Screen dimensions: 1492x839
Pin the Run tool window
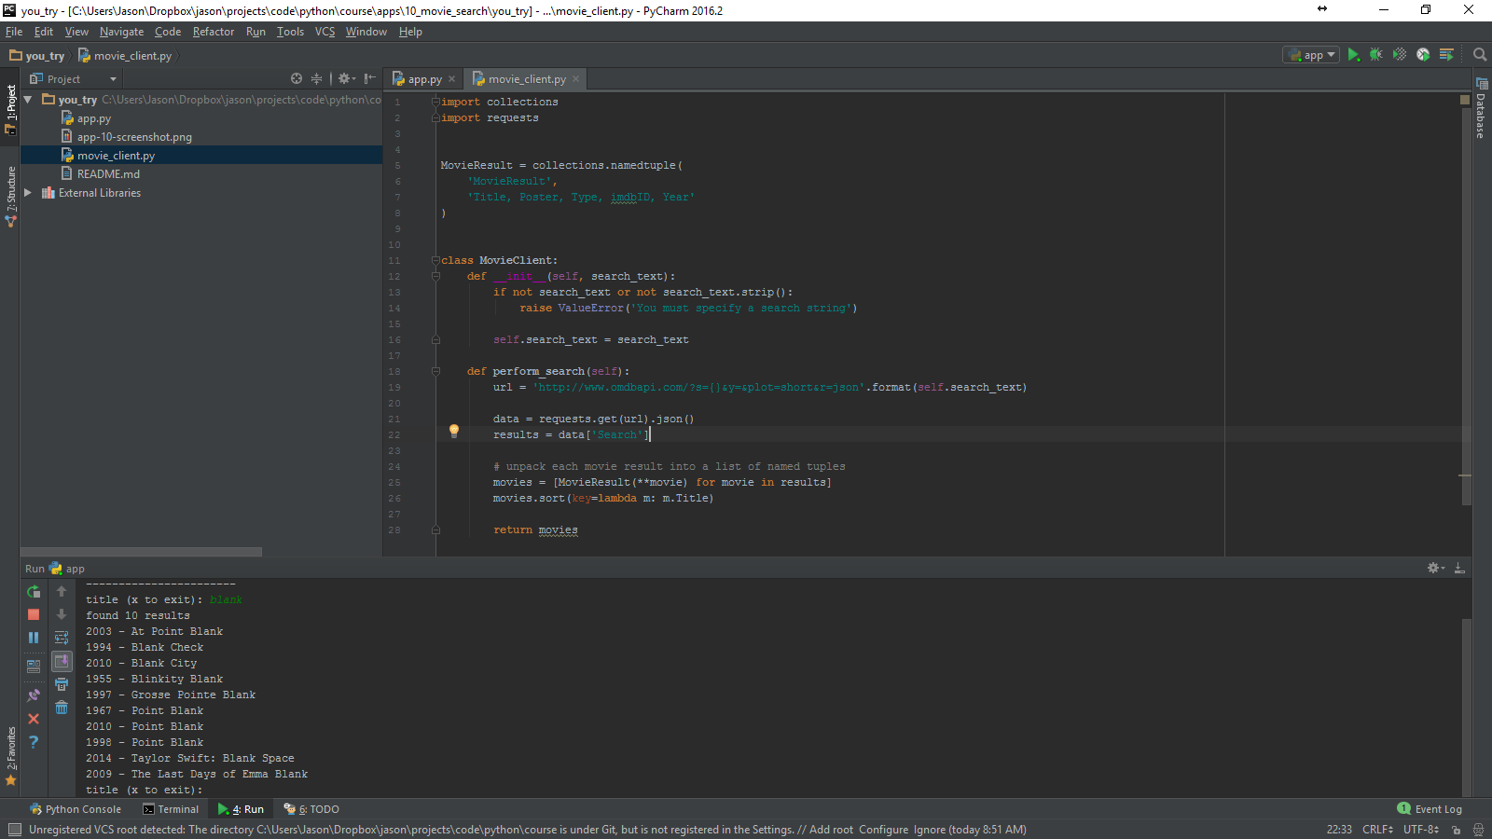(34, 695)
